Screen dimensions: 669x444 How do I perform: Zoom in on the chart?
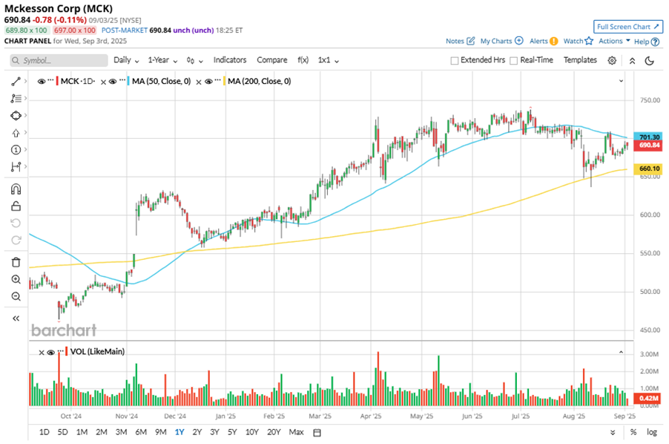pyautogui.click(x=16, y=279)
